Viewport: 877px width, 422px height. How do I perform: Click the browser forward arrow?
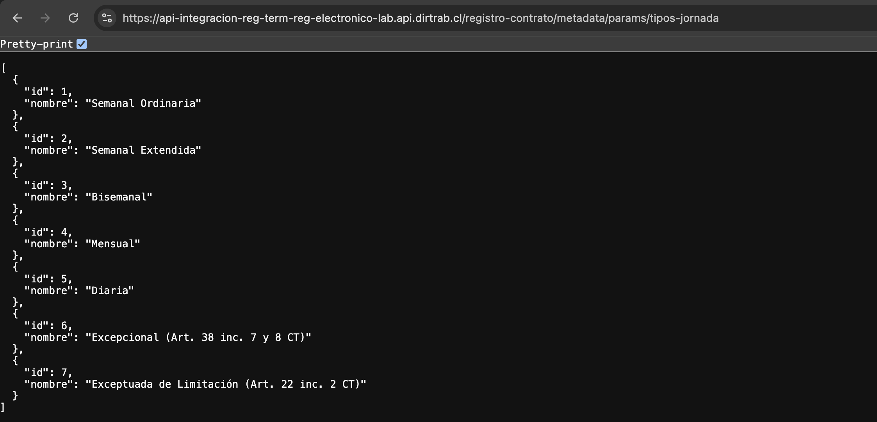(x=45, y=18)
